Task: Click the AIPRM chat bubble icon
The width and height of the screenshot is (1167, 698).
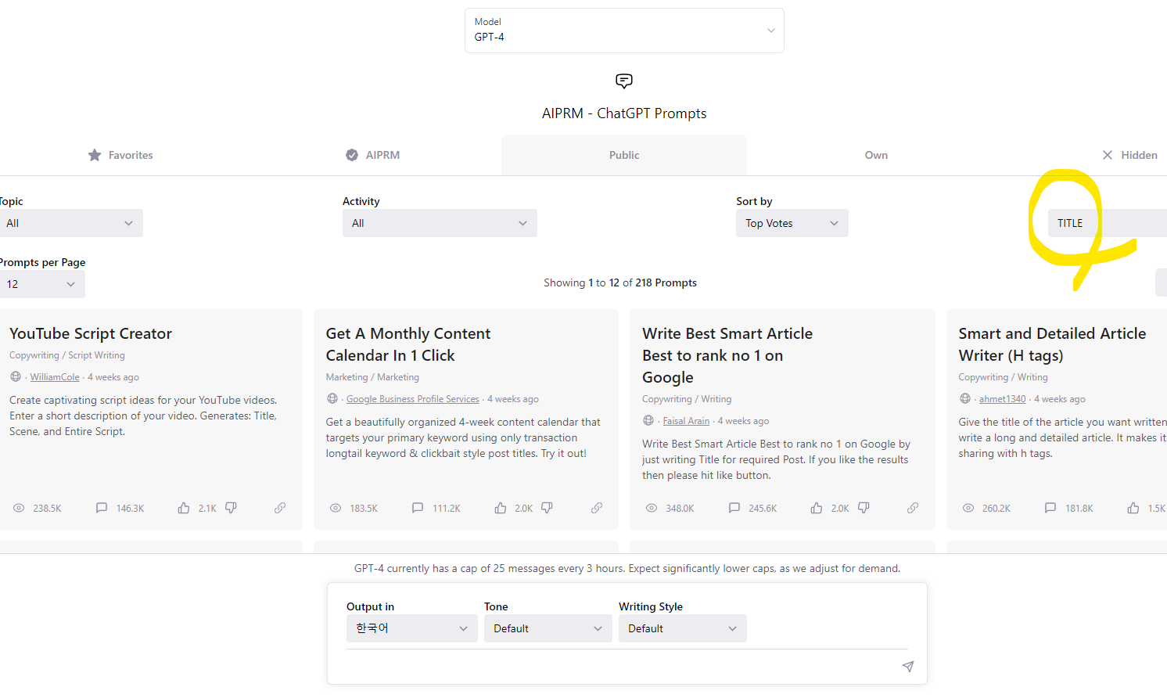Action: 624,81
